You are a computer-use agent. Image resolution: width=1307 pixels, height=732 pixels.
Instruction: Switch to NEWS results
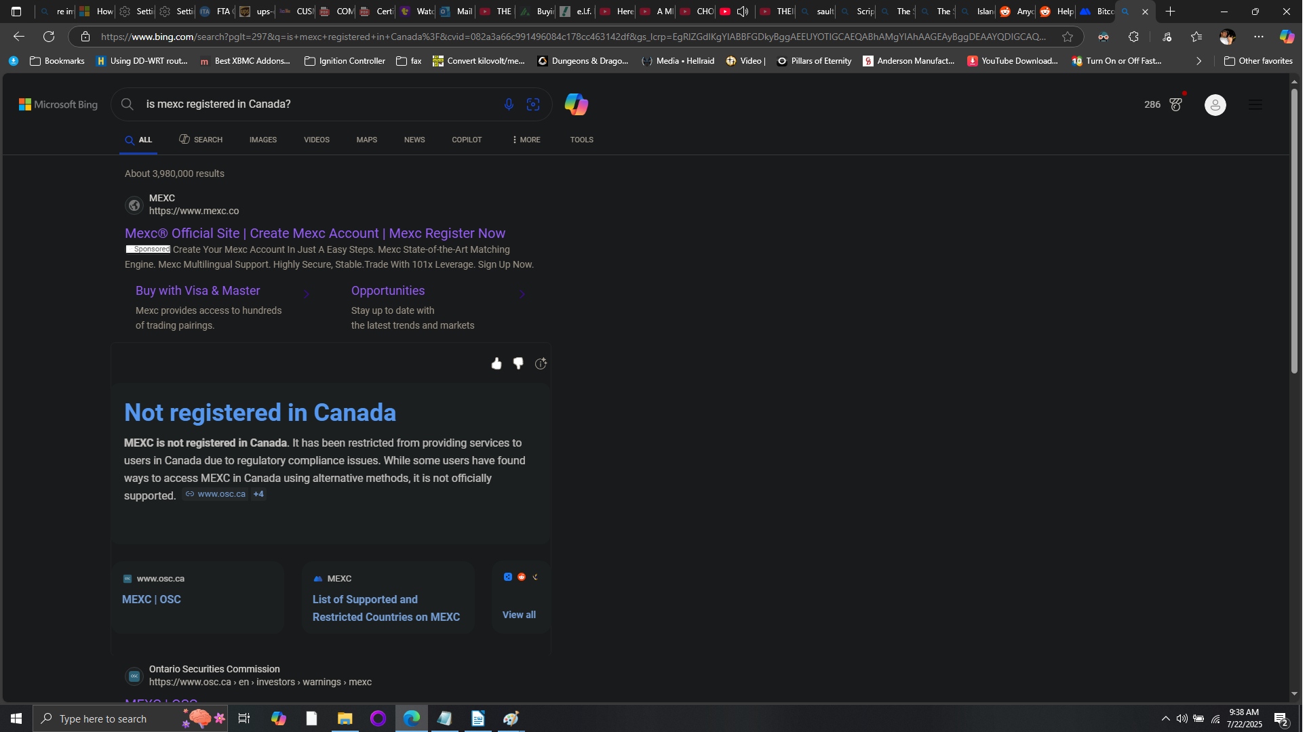[414, 140]
